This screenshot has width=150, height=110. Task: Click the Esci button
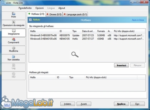click(x=137, y=104)
